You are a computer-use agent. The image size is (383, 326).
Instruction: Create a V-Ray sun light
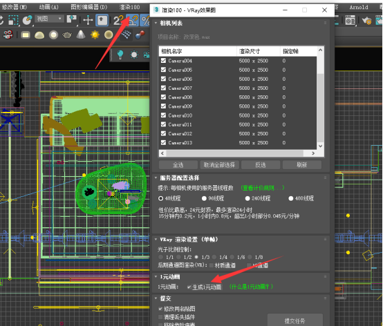tap(95, 35)
